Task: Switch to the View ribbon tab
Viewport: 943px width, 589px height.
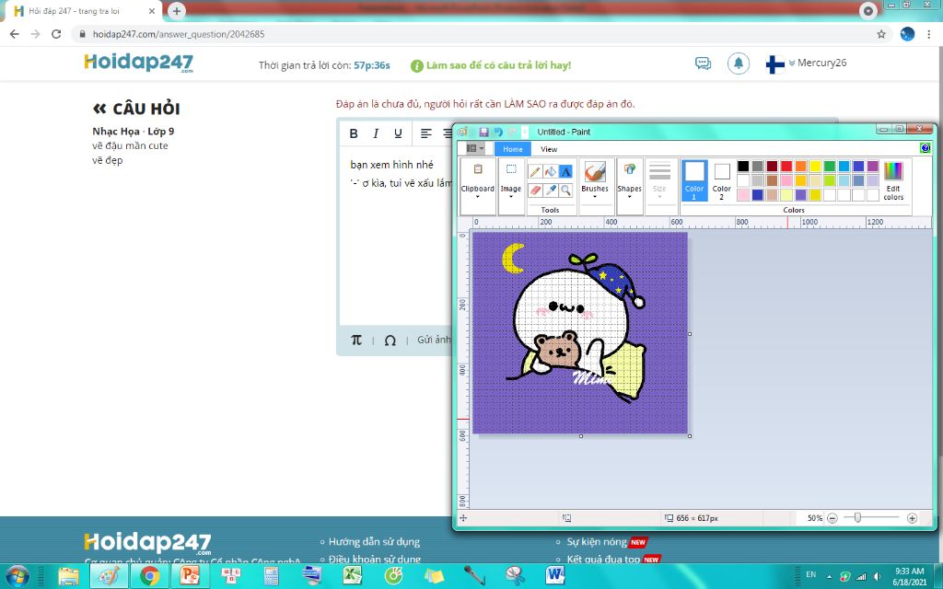Action: 549,148
